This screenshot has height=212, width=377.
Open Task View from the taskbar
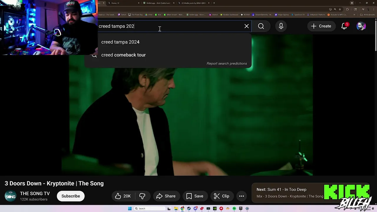tap(169, 208)
